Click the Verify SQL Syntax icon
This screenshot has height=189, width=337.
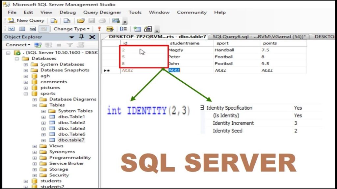pyautogui.click(x=110, y=29)
